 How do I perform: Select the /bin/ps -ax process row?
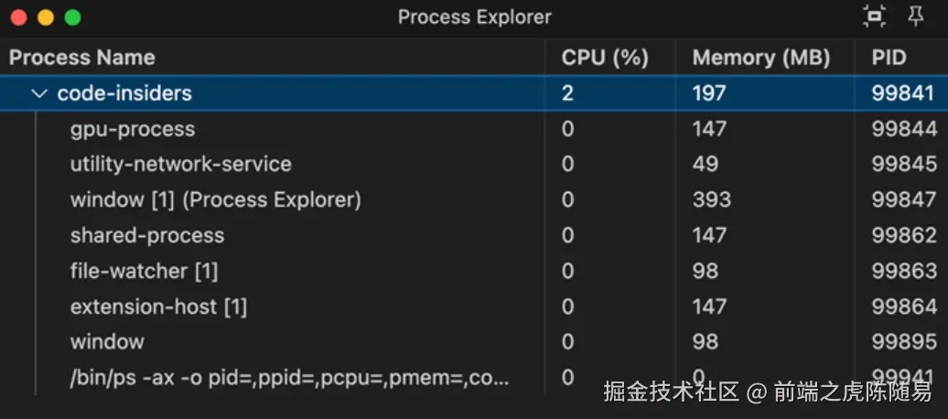click(x=289, y=378)
